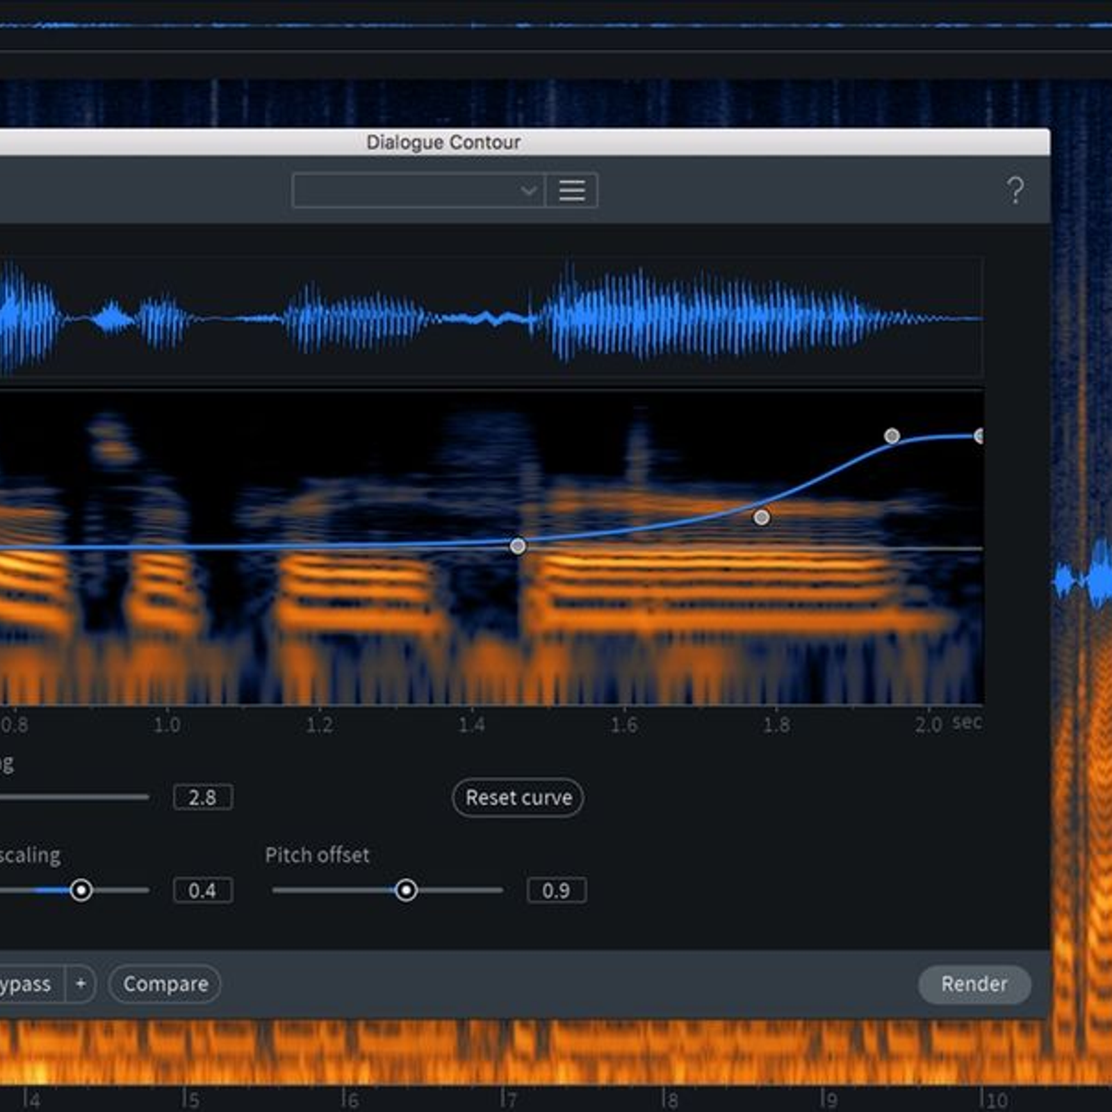Screen dimensions: 1112x1112
Task: Click marker 5 on main window timeline
Action: [x=191, y=1099]
